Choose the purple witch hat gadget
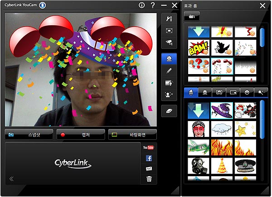Image resolution: width=272 pixels, height=197 pixels. pos(222,111)
